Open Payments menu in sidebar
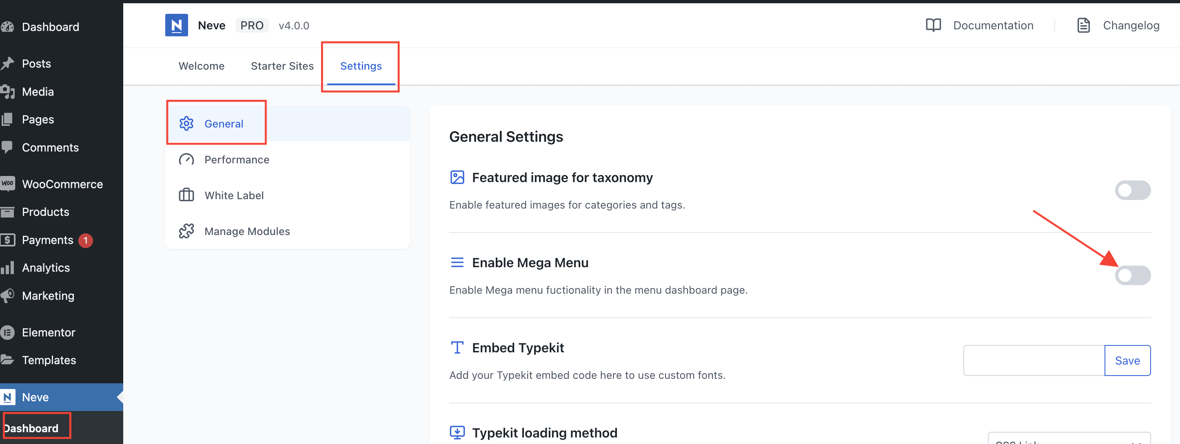This screenshot has height=444, width=1180. coord(48,240)
